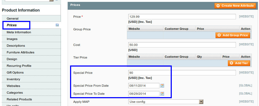Screen dimensions: 259x106
Task: Open calendar for Special Price From Date
Action: click(162, 86)
